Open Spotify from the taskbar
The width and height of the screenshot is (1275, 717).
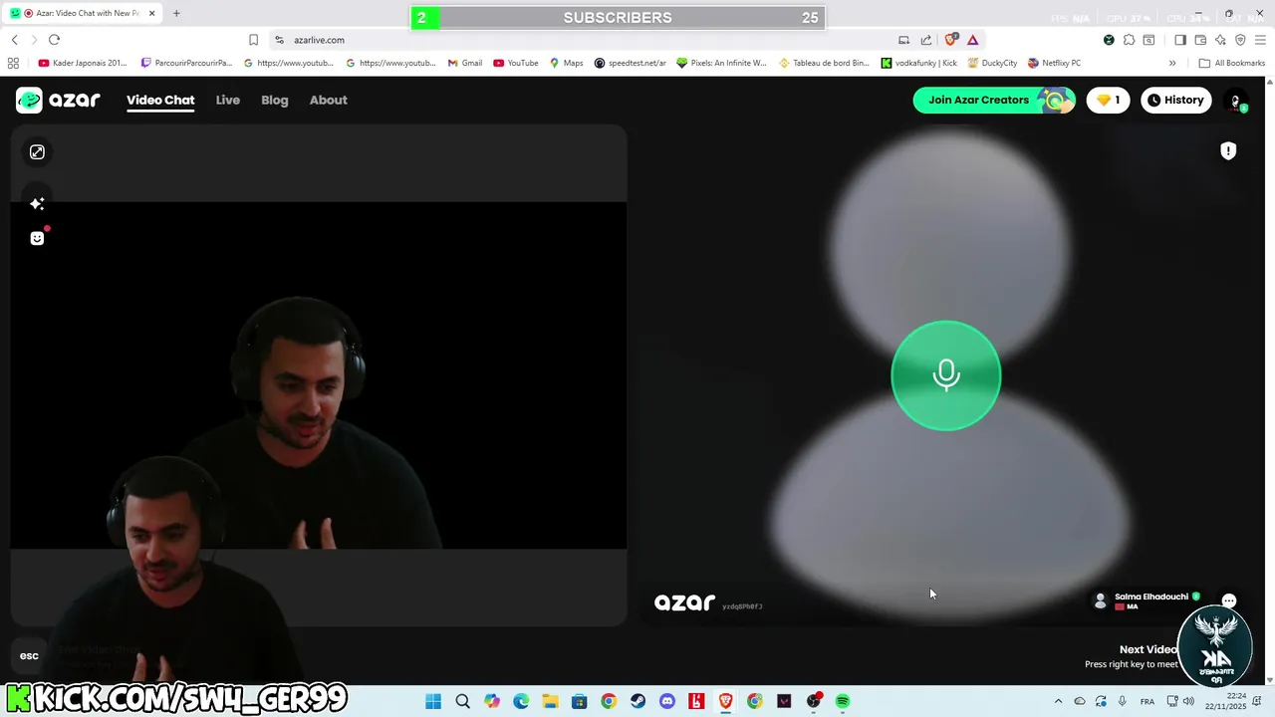843,701
